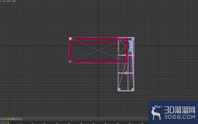Screen dimensions: 198x124
Task: Click frame 10 on the track bar
Action: pyautogui.click(x=33, y=123)
